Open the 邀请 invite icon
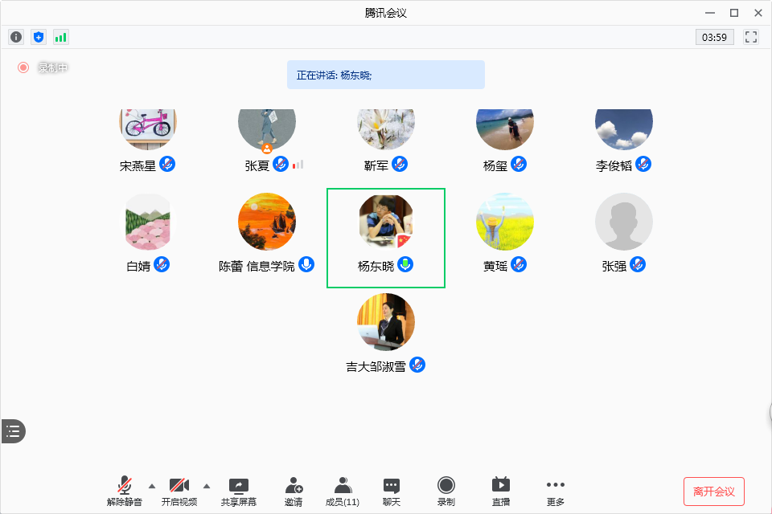This screenshot has width=772, height=514. 294,491
